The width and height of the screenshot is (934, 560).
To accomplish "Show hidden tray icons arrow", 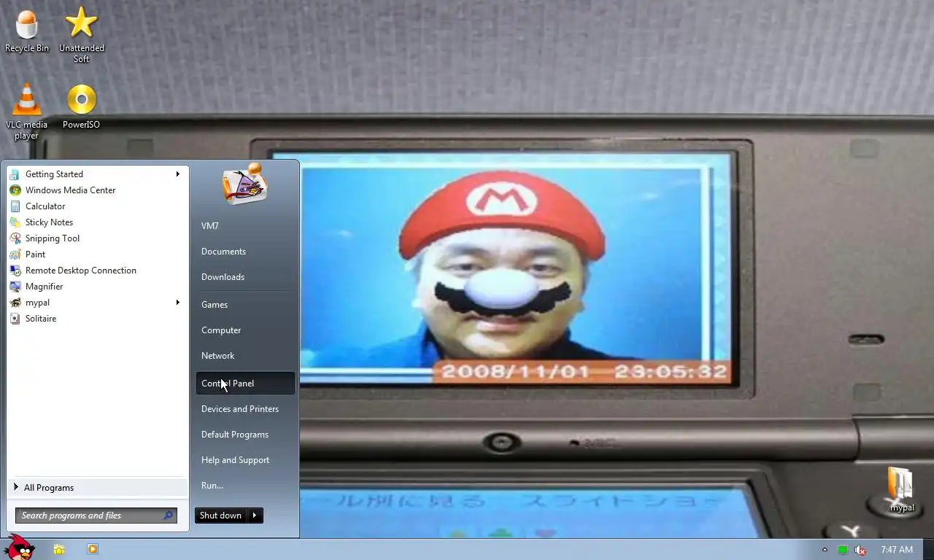I will pos(825,550).
